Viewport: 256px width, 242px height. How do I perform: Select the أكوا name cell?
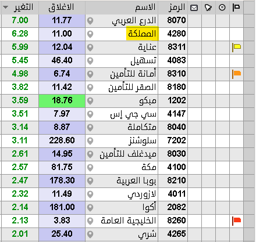[x=122, y=208]
